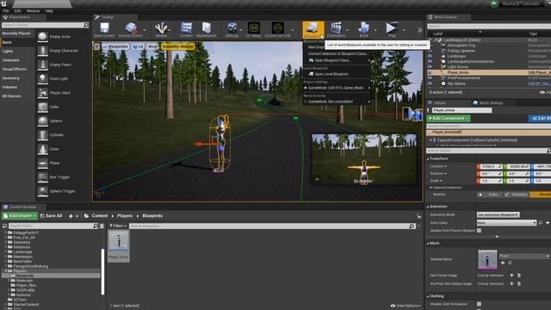The image size is (551, 310).
Task: Click the CC Setup toolbar icon
Action: point(253,29)
